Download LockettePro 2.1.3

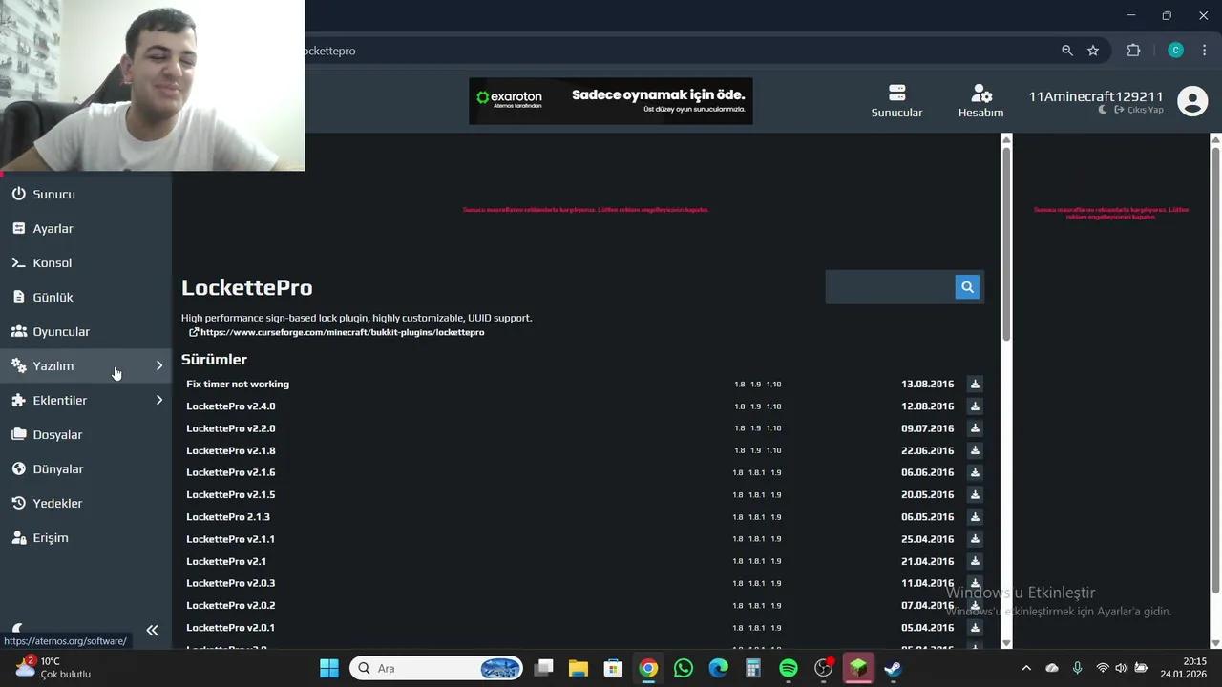[x=975, y=516]
